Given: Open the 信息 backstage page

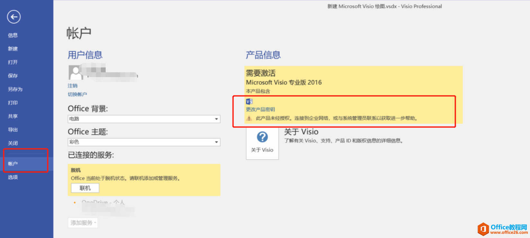Looking at the screenshot, I should tap(13, 35).
